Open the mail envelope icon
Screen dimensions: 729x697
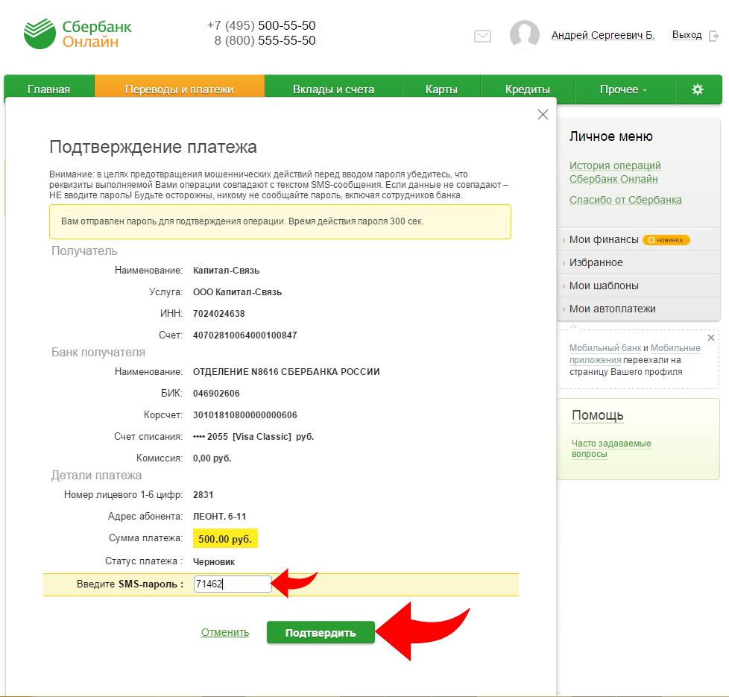point(482,36)
